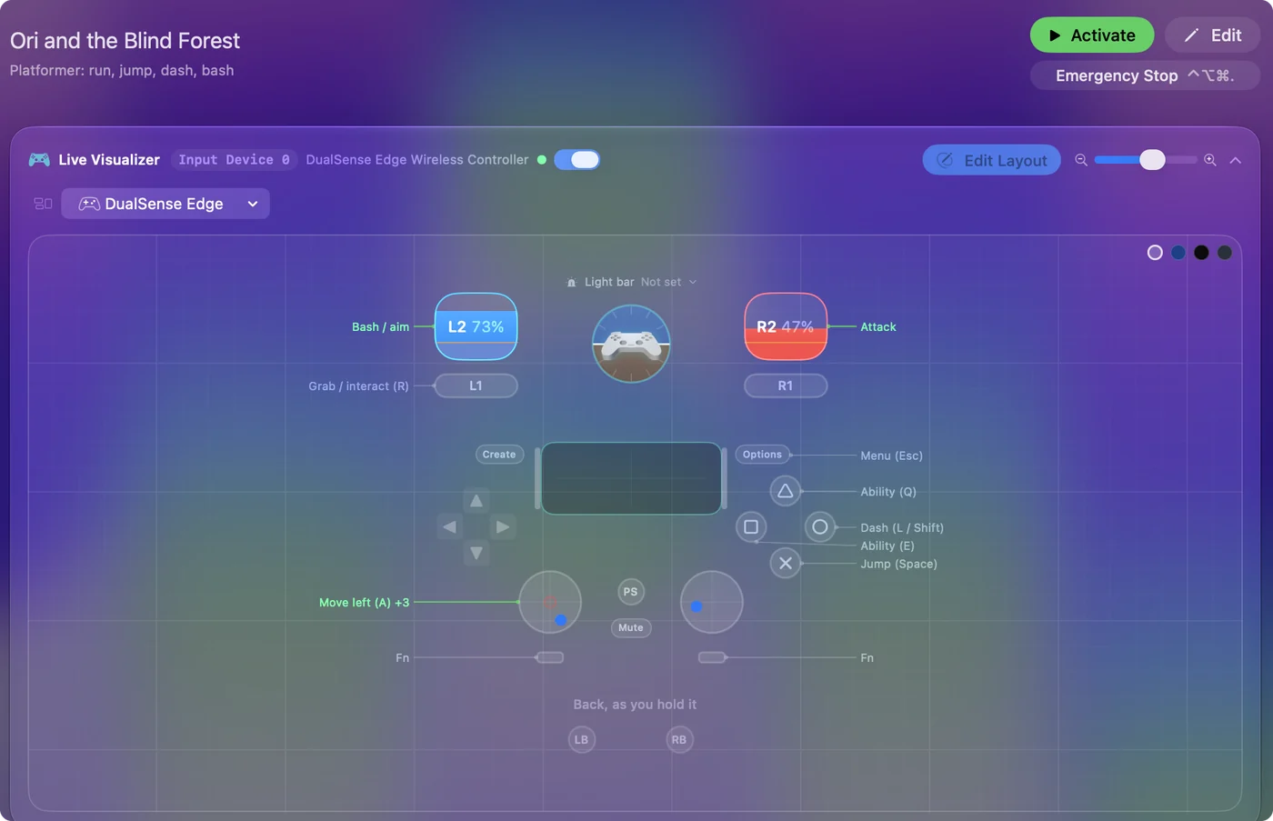Click the L2 trigger button
The image size is (1273, 821).
[x=476, y=326]
